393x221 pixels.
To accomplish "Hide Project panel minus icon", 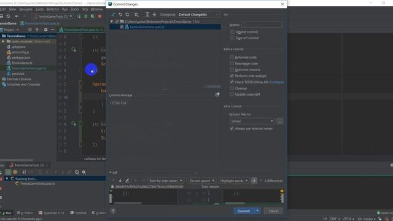I will pos(53,29).
